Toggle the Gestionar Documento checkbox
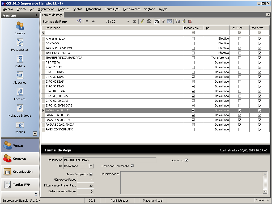The height and width of the screenshot is (204, 272). point(132,166)
